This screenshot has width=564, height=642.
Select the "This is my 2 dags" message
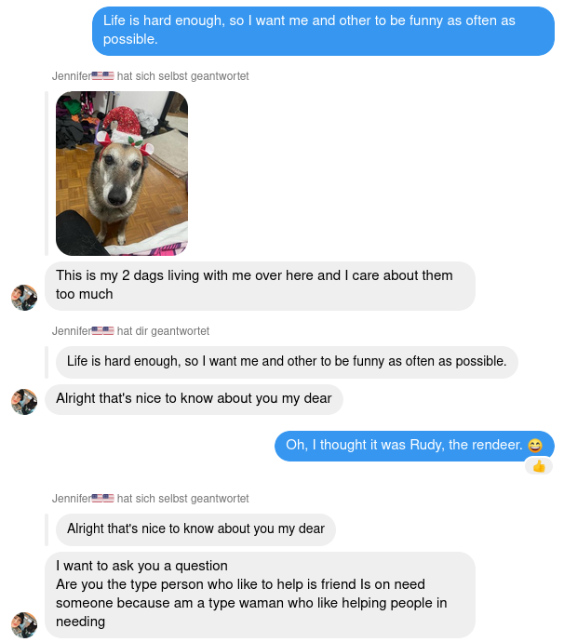[x=260, y=286]
